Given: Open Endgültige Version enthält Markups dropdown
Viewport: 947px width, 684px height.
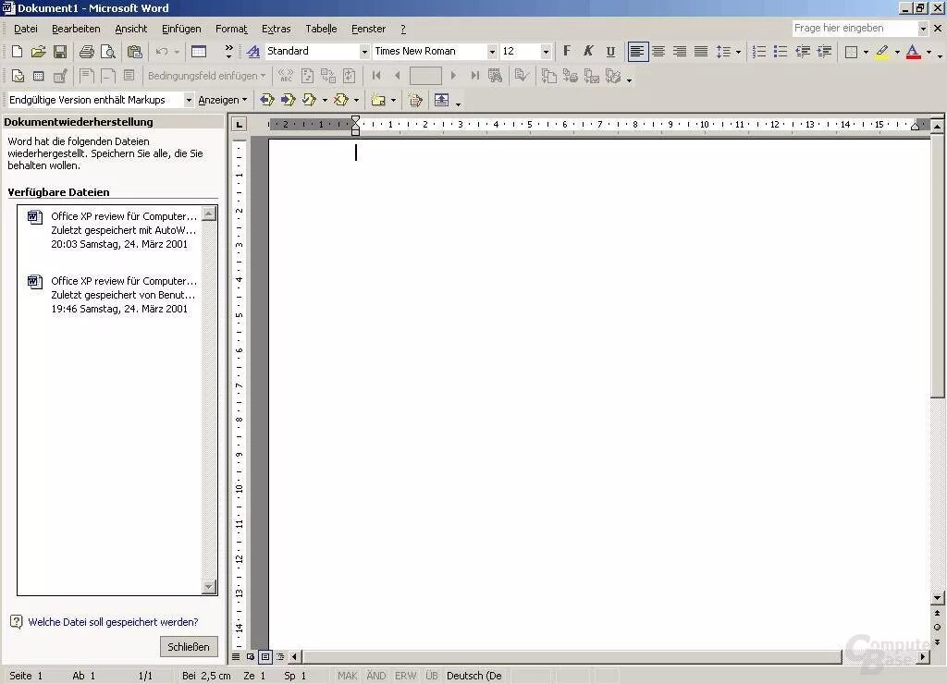Looking at the screenshot, I should point(189,100).
